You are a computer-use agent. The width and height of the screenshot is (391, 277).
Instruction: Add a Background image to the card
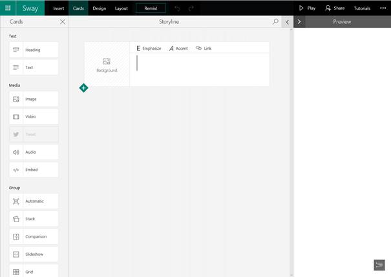(107, 65)
